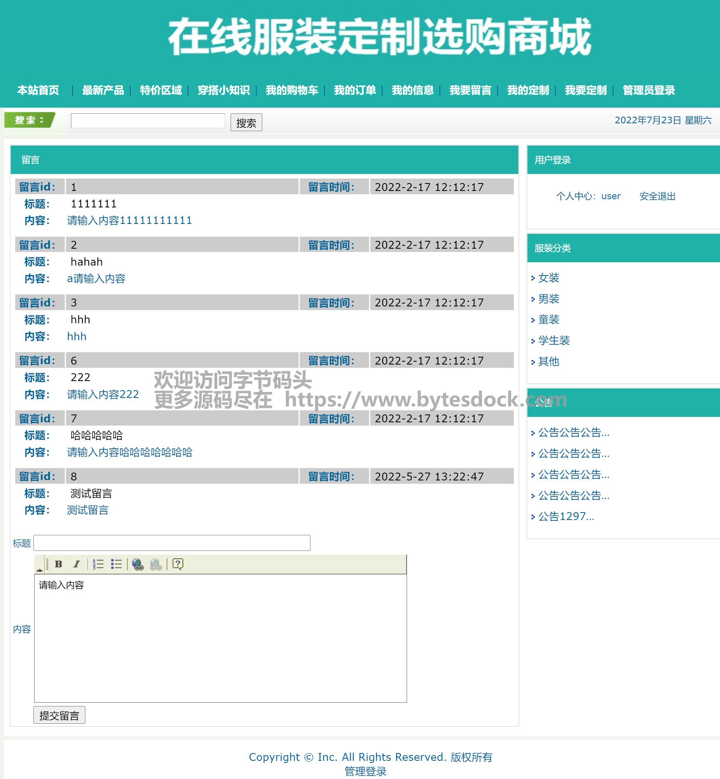
Task: Click the insert hyperlink globe icon
Action: pyautogui.click(x=138, y=564)
